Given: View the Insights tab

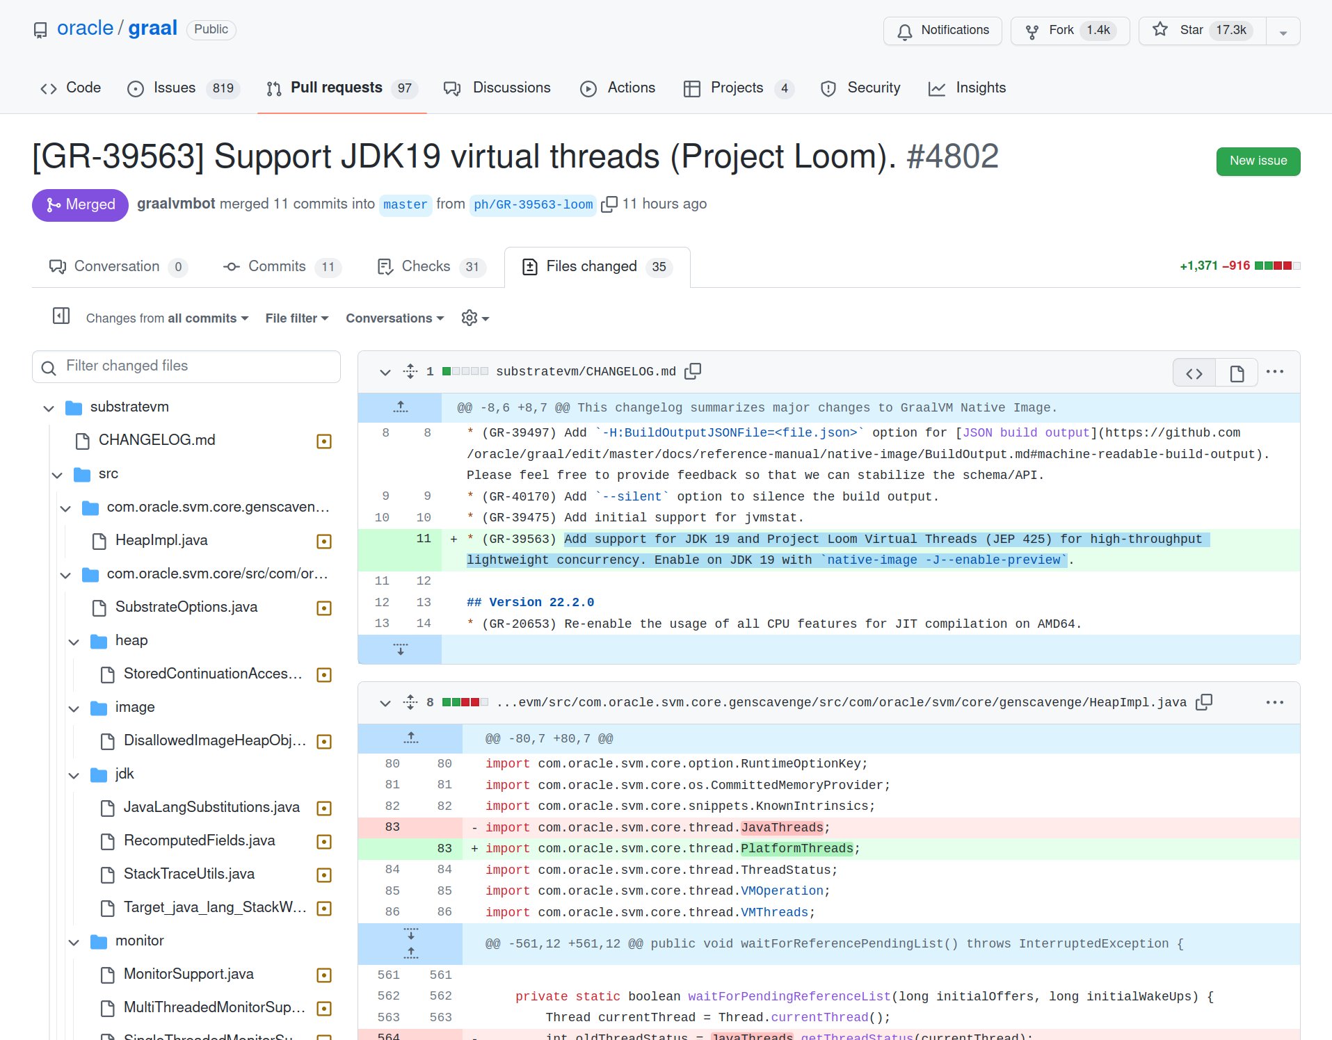Looking at the screenshot, I should click(x=967, y=88).
